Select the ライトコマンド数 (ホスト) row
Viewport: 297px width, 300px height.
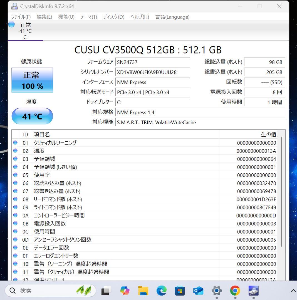(145, 207)
